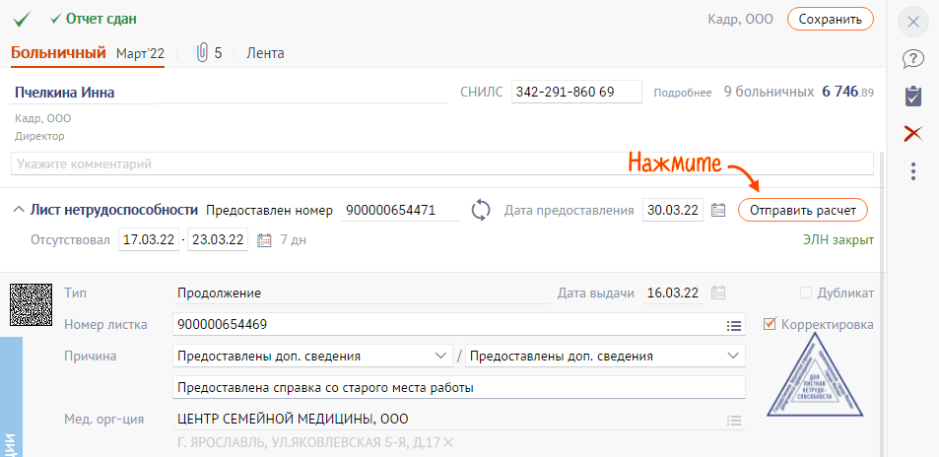Switch to the Больничный tab
Viewport: 939px width, 457px height.
(x=58, y=52)
